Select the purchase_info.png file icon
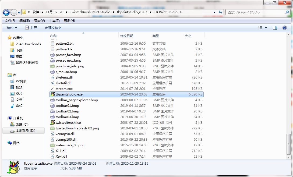Image resolution: width=293 pixels, height=177 pixels. [52, 66]
